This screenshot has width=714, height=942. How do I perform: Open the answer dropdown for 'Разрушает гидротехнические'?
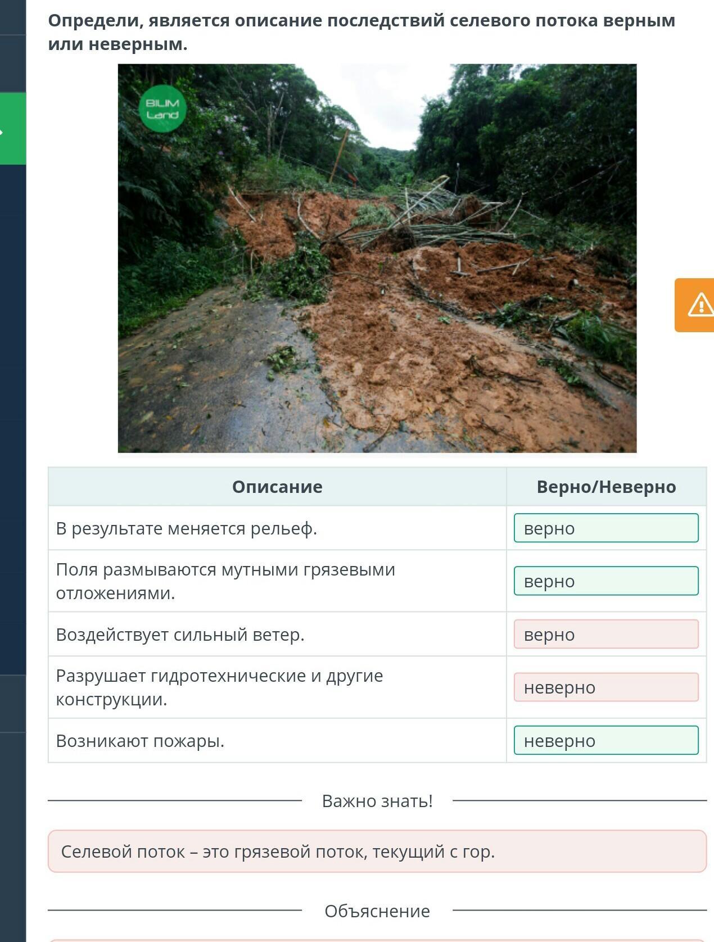pyautogui.click(x=606, y=687)
